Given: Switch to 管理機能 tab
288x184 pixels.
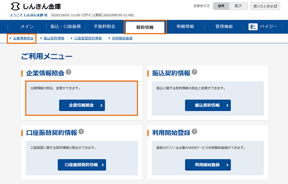Looking at the screenshot, I should point(224,27).
